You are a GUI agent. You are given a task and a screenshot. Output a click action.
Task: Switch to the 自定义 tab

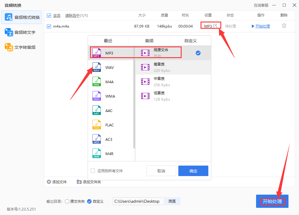pos(191,40)
